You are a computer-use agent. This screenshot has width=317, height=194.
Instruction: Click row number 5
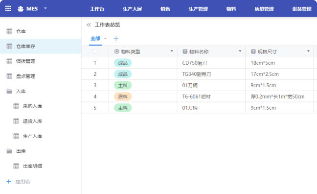pyautogui.click(x=95, y=108)
